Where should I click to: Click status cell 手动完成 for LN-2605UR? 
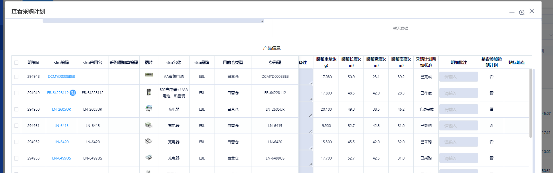pos(426,109)
